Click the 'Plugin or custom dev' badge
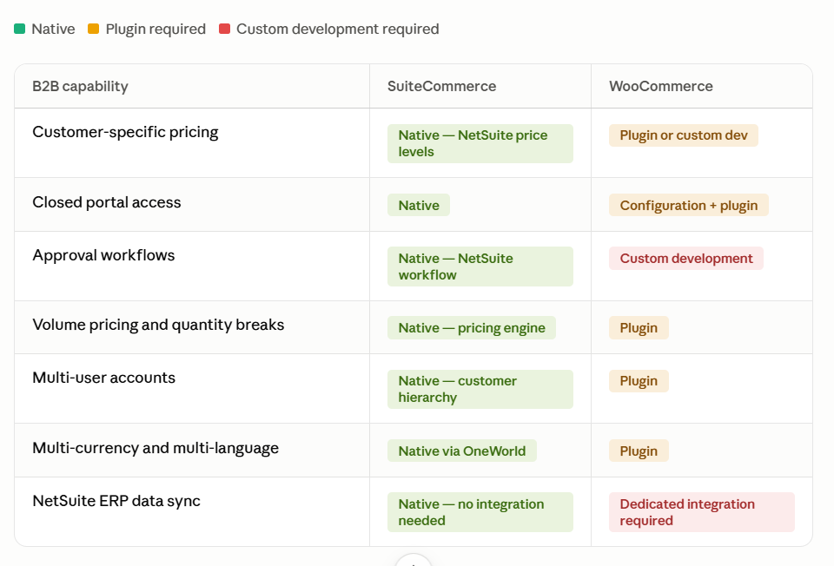834x566 pixels. pyautogui.click(x=684, y=135)
